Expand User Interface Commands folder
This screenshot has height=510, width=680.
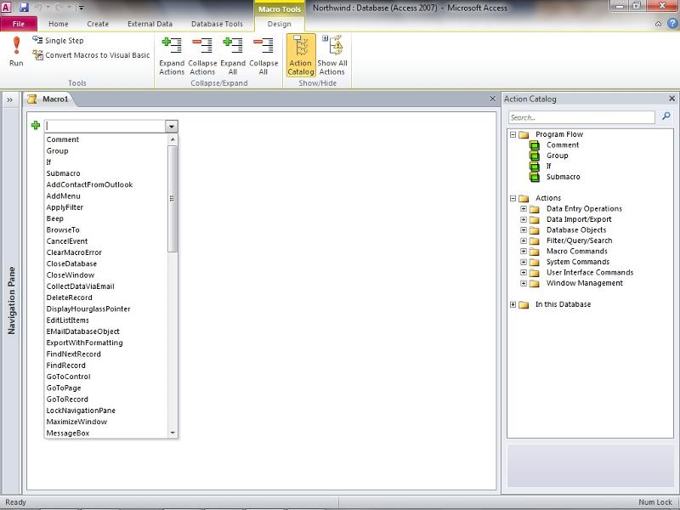pos(524,272)
